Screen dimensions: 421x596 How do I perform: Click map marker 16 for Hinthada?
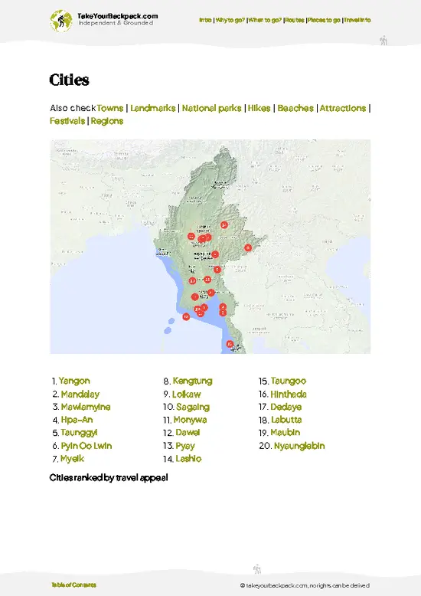(195, 297)
